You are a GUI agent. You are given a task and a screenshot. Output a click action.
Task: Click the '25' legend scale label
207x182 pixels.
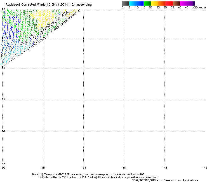pos(158,8)
